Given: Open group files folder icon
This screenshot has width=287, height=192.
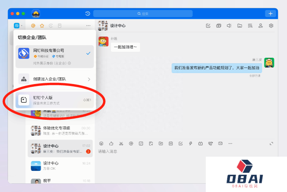Looking at the screenshot, I should (x=240, y=26).
